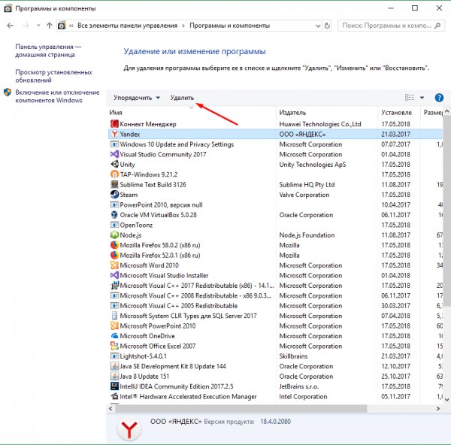The height and width of the screenshot is (445, 451).
Task: Click the Программы и компоненты breadcrumb
Action: pyautogui.click(x=229, y=26)
